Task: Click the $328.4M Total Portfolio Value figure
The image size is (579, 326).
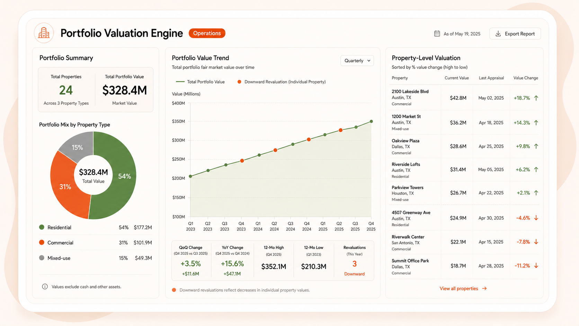Action: tap(124, 90)
